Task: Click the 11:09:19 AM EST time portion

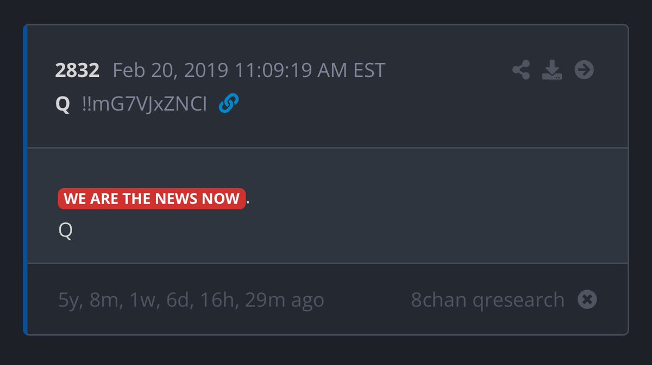Action: click(310, 71)
